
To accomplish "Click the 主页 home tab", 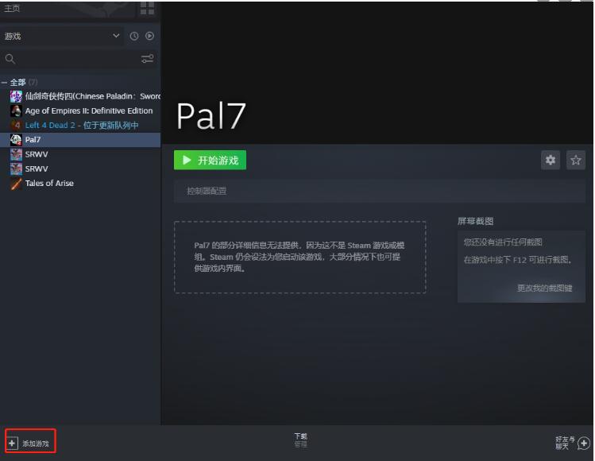I will click(12, 8).
